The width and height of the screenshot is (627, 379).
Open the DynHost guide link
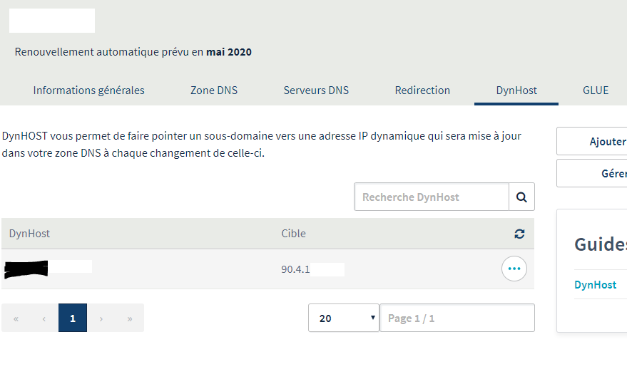(x=595, y=284)
